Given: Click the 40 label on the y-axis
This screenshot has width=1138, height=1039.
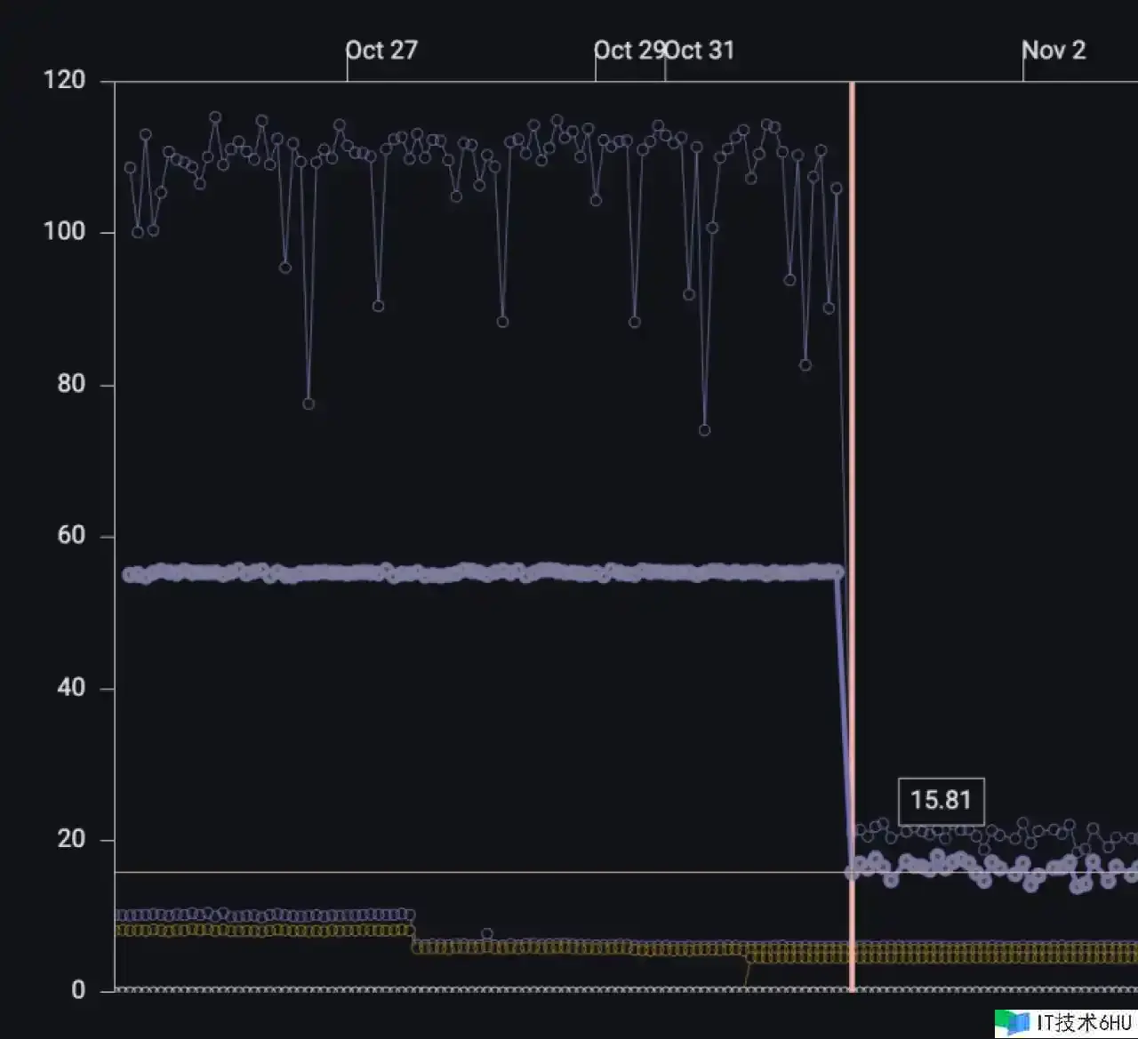Looking at the screenshot, I should click(69, 687).
